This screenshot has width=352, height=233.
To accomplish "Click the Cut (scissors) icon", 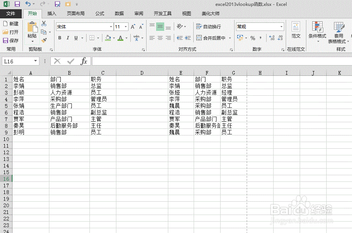I will tap(43, 23).
